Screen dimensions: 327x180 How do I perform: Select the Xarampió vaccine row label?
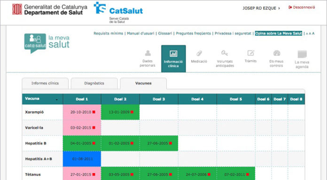34,112
